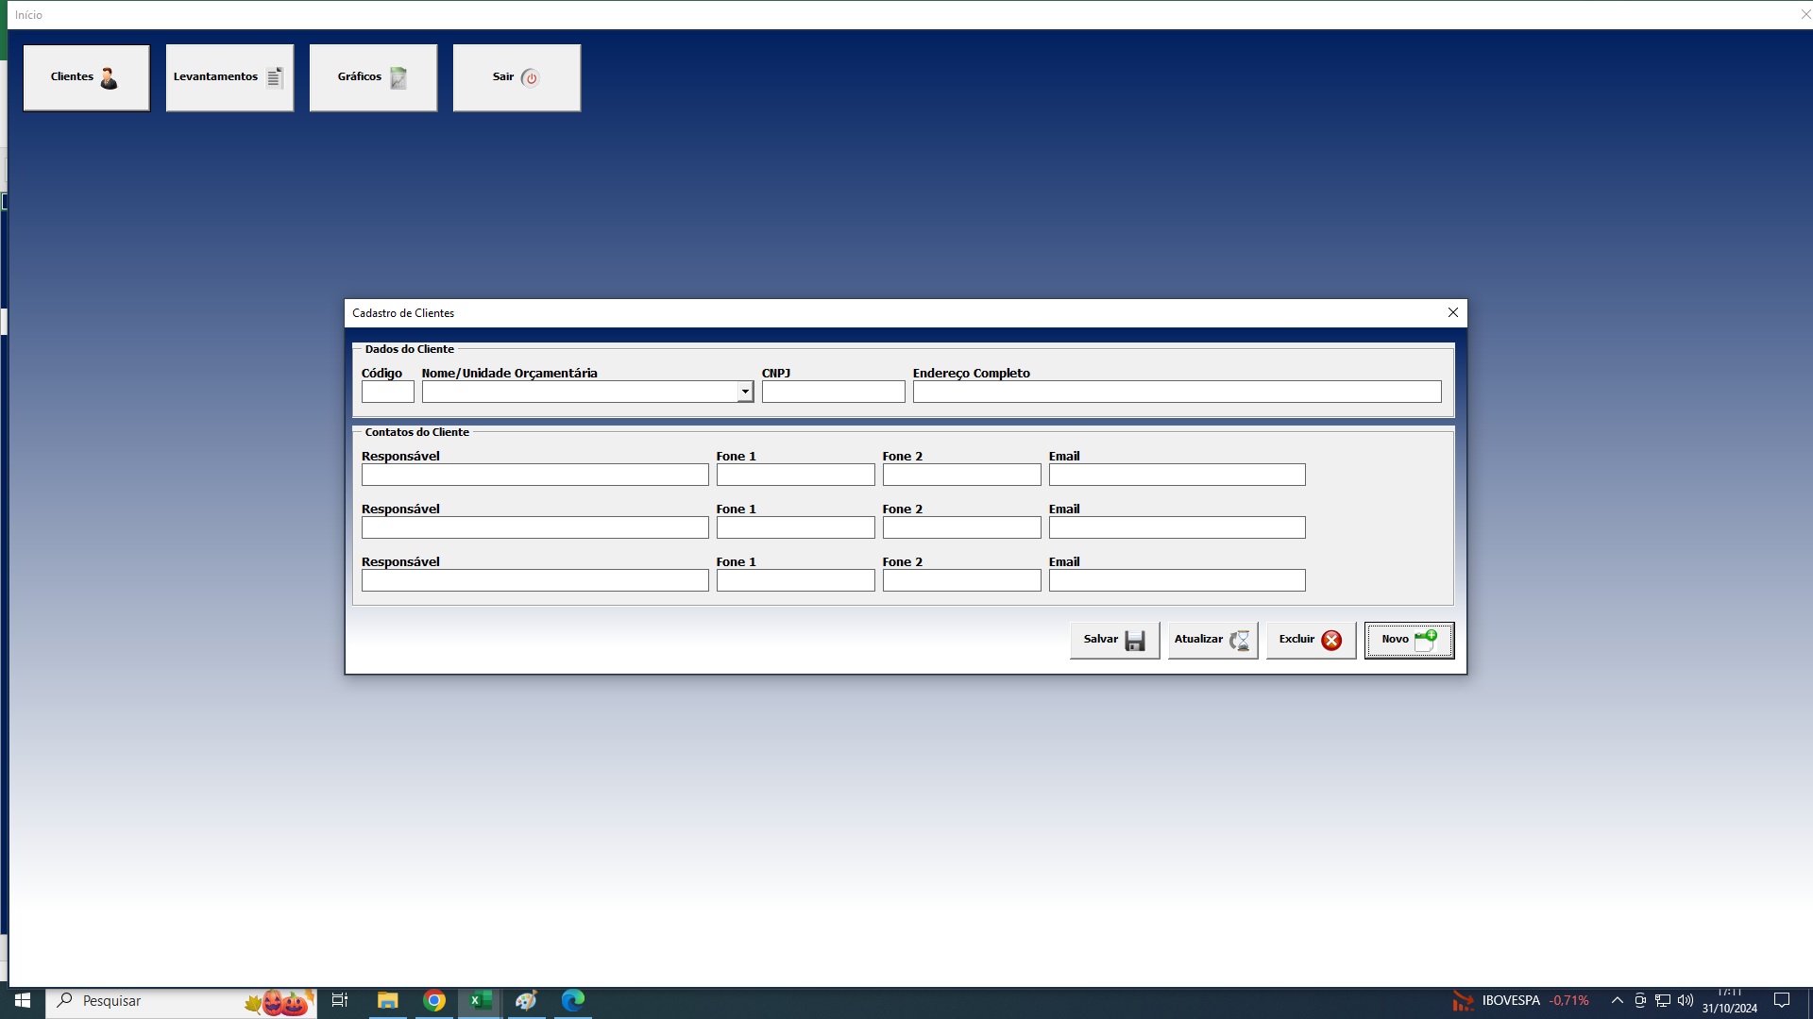Viewport: 1813px width, 1019px height.
Task: Open the Levantamentos button
Action: pyautogui.click(x=229, y=77)
